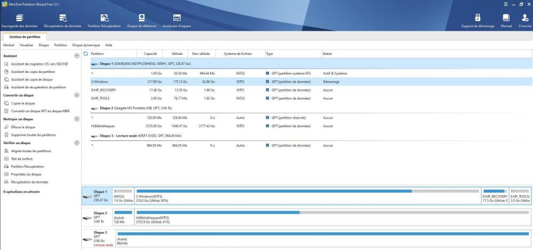Open Sauvegarde des données tool

click(x=20, y=21)
